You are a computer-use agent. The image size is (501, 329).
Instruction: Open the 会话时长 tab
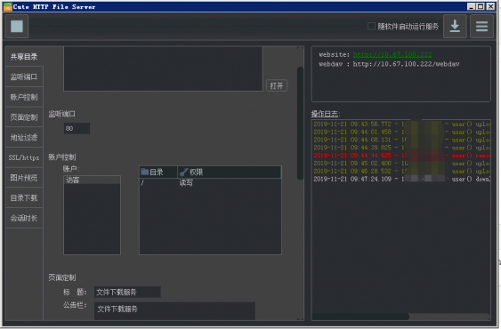[x=24, y=218]
